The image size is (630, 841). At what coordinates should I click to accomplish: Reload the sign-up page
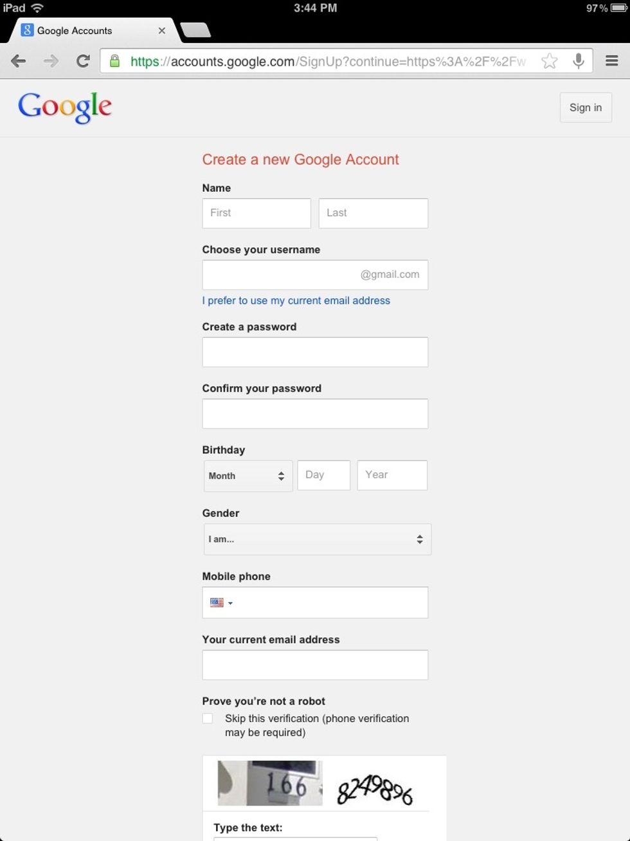click(82, 61)
